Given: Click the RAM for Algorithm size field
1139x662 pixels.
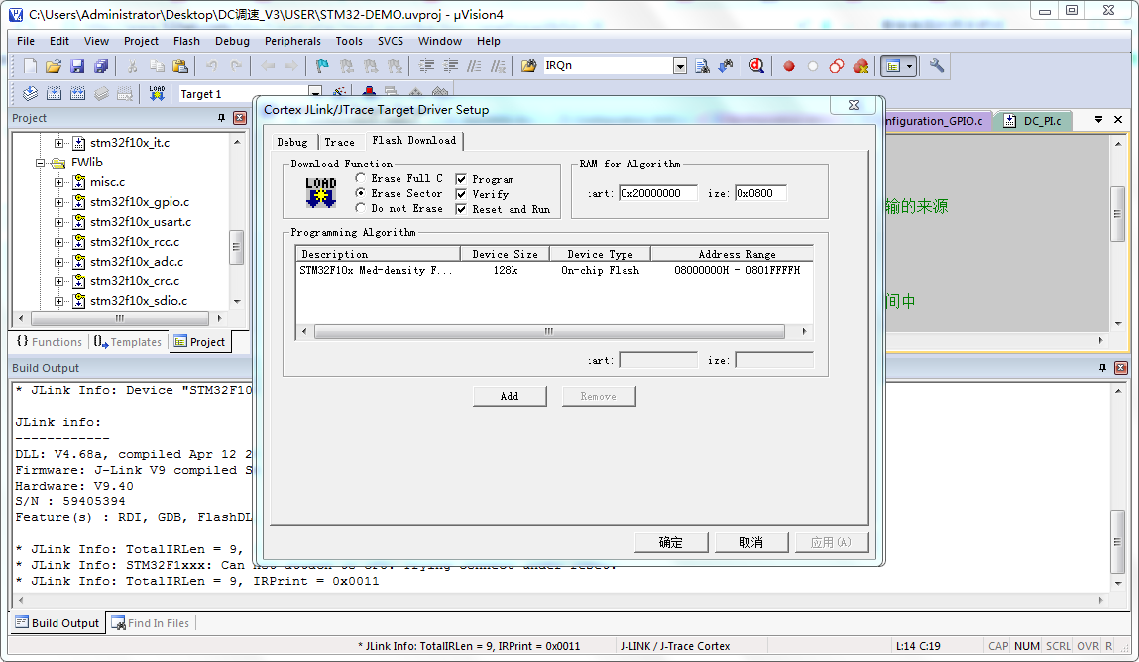Looking at the screenshot, I should pos(760,194).
